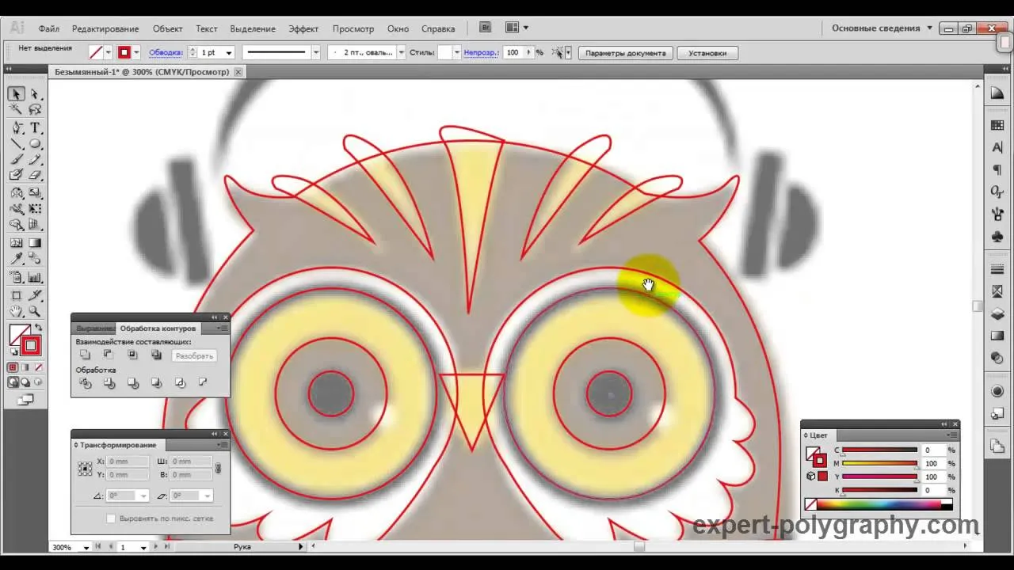The height and width of the screenshot is (570, 1014).
Task: Open the Просмотр menu
Action: [353, 28]
